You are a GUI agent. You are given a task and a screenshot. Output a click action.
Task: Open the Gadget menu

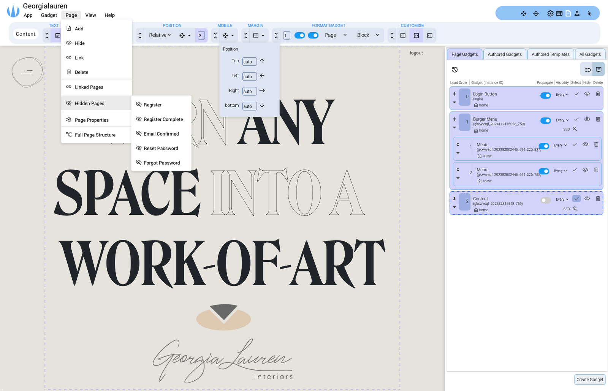(x=49, y=15)
